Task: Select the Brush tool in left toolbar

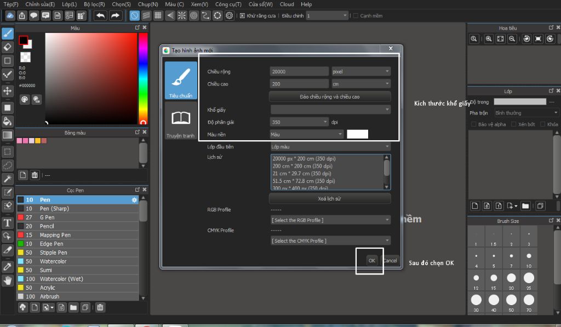Action: coord(8,33)
